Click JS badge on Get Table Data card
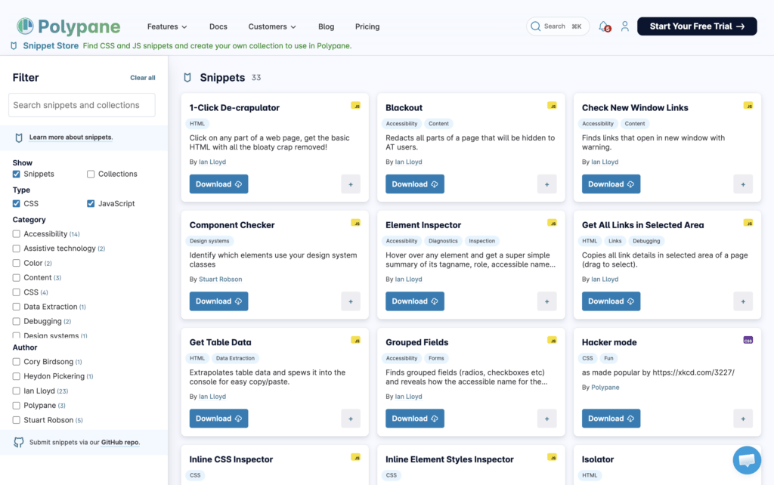 (355, 340)
